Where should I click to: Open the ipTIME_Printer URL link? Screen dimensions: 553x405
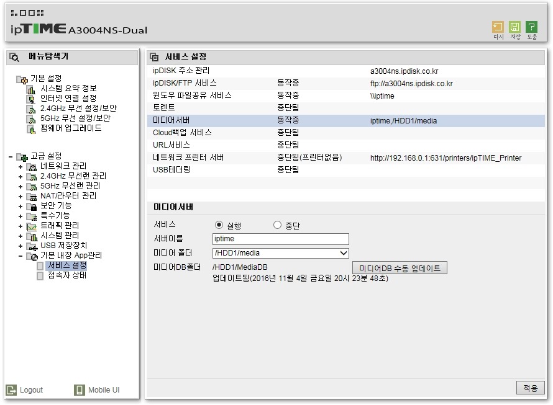coord(446,158)
